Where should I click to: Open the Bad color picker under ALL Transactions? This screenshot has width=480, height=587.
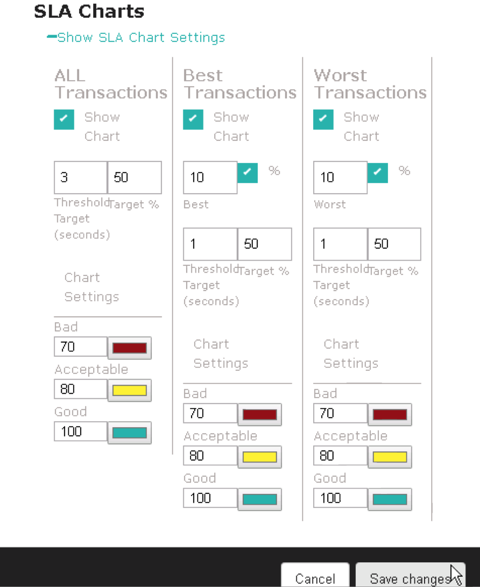[130, 348]
